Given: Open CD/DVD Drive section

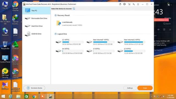Looking at the screenshot, I should click(x=37, y=34).
